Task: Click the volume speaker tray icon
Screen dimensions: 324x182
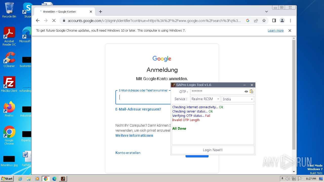Action: 288,179
